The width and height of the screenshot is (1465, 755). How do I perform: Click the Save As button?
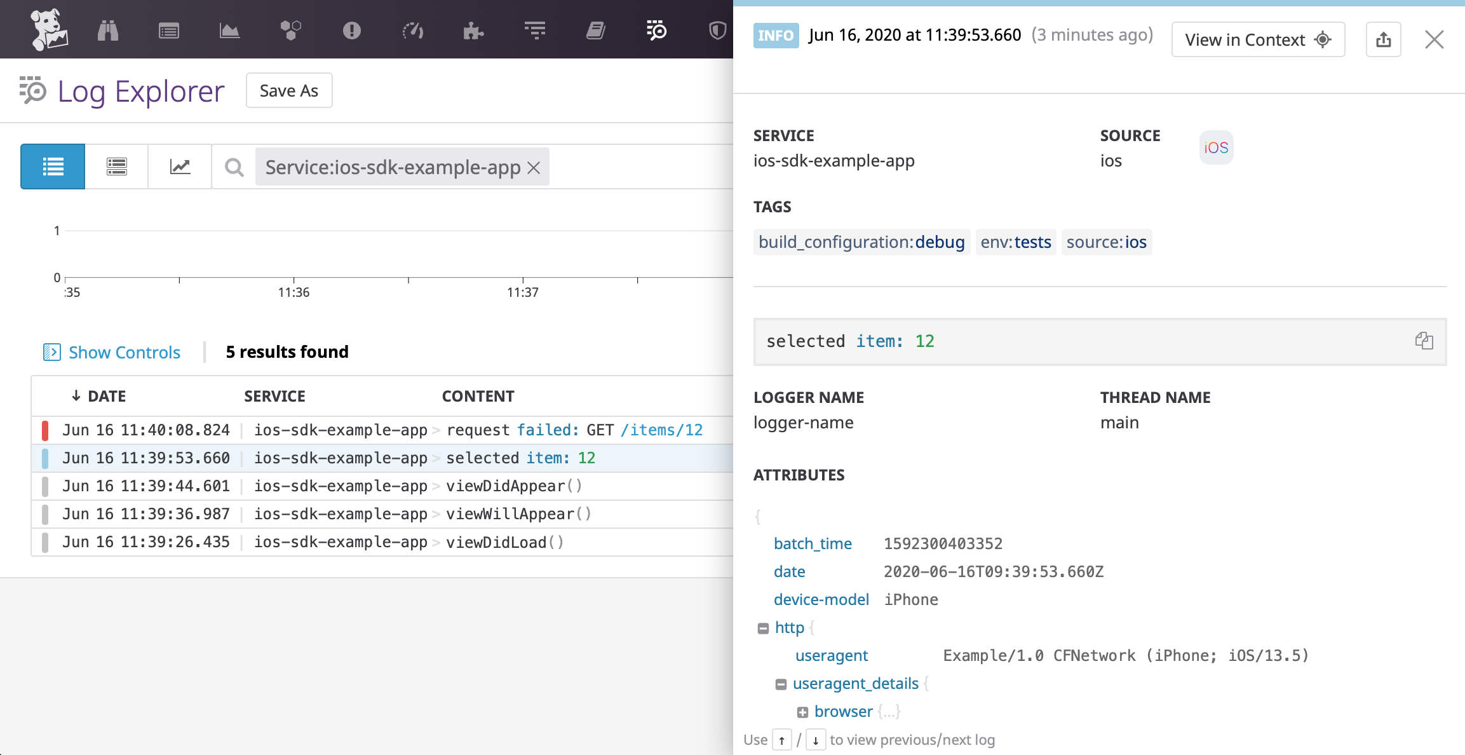[x=289, y=90]
